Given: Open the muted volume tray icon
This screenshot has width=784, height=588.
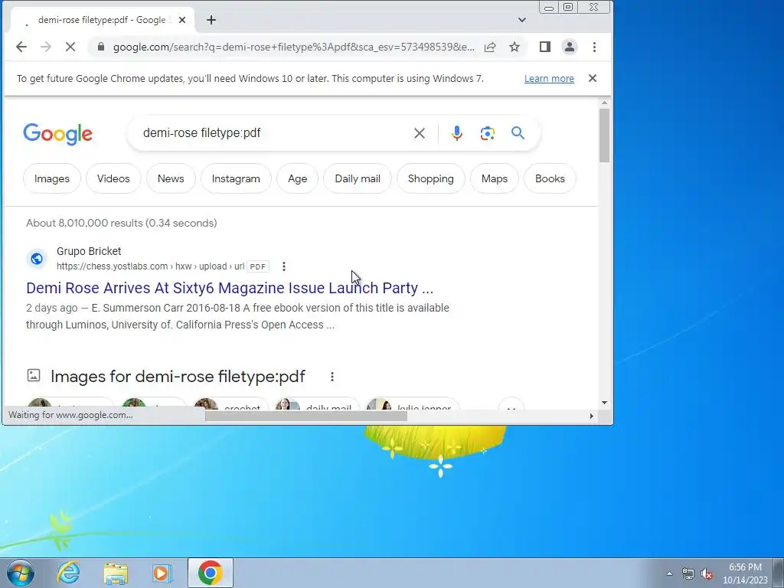Looking at the screenshot, I should pyautogui.click(x=707, y=574).
